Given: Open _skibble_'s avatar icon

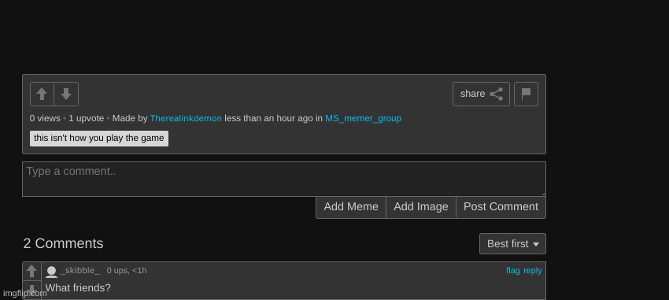Looking at the screenshot, I should tap(52, 272).
